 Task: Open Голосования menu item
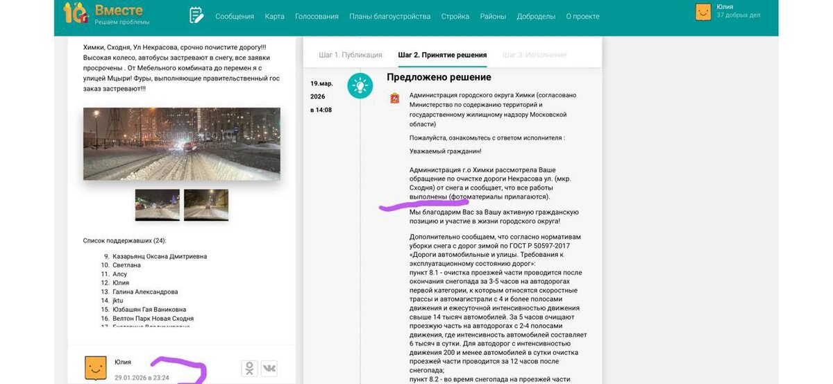[317, 16]
